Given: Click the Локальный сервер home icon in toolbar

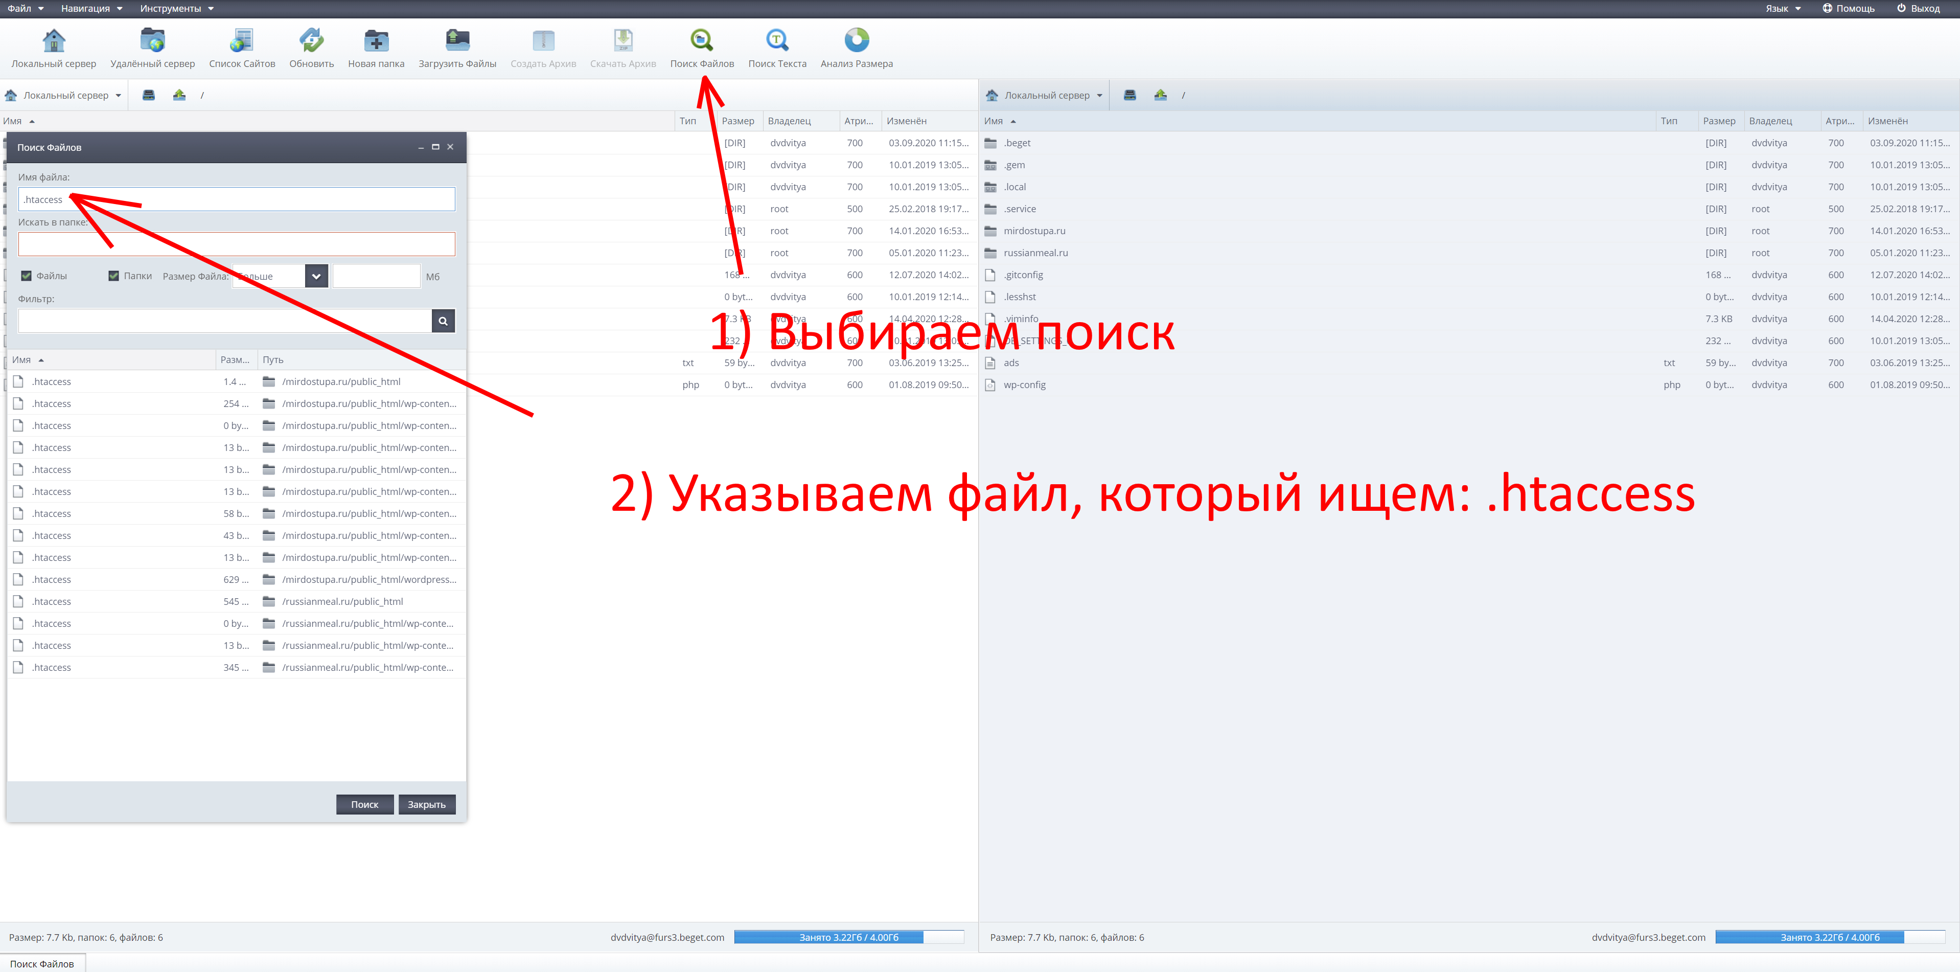Looking at the screenshot, I should click(x=53, y=40).
